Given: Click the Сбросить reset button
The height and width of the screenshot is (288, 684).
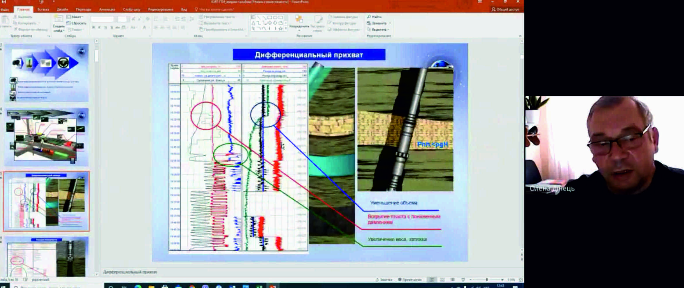Looking at the screenshot, I should (77, 23).
